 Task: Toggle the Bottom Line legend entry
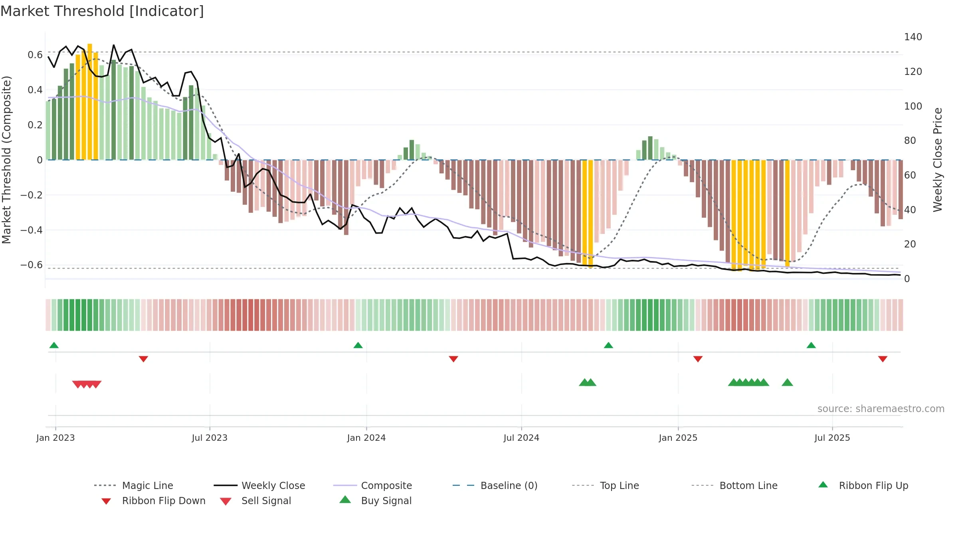tap(734, 485)
